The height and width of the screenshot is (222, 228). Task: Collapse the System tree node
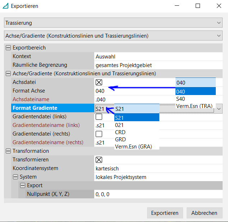pos(15,177)
